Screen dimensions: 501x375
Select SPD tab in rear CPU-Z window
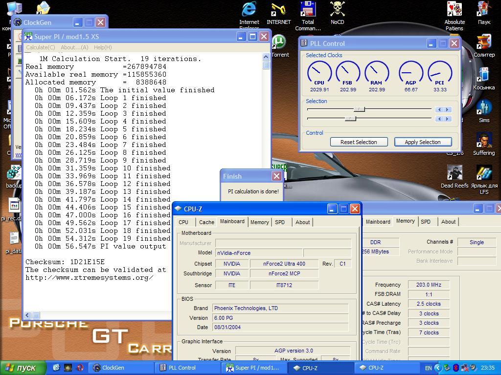pos(425,222)
